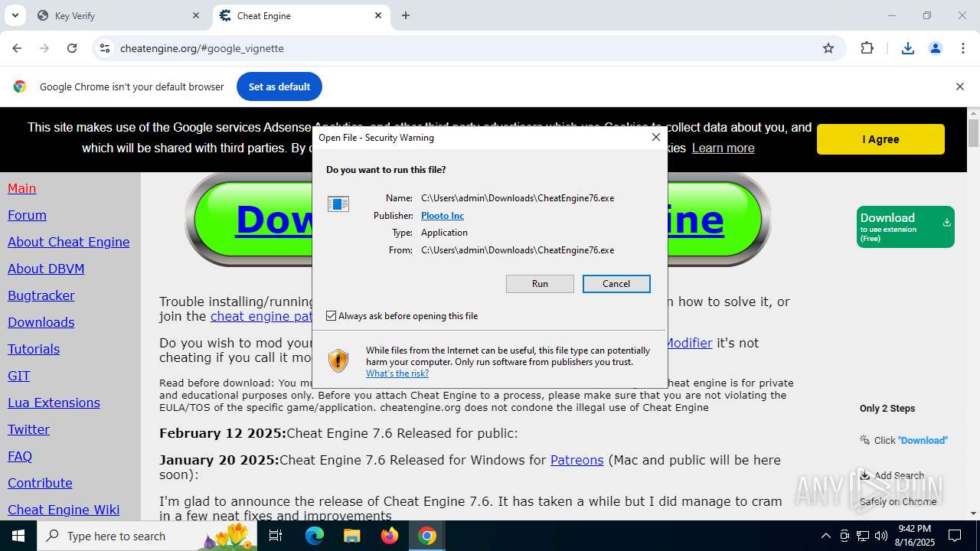The image size is (980, 551).
Task: Open About DBVM link
Action: point(46,269)
